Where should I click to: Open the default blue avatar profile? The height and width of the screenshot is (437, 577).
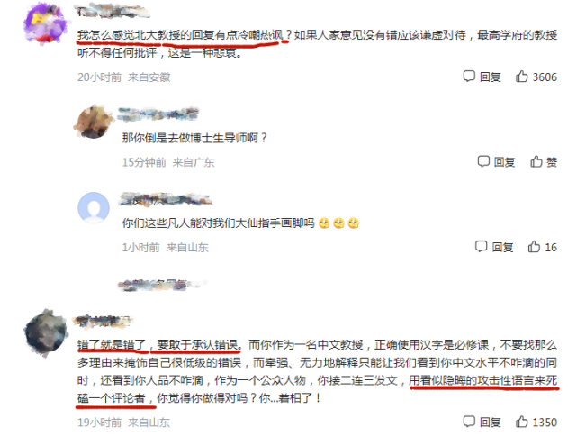(94, 207)
